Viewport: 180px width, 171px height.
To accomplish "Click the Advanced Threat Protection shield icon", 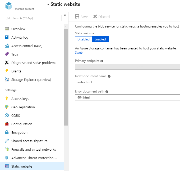I will coord(7,158).
